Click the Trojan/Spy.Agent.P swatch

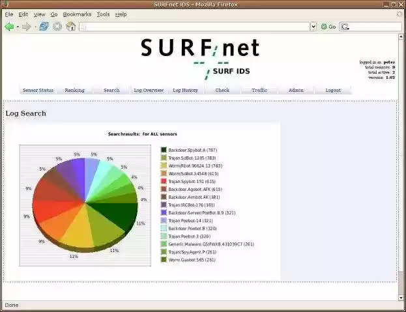point(164,251)
